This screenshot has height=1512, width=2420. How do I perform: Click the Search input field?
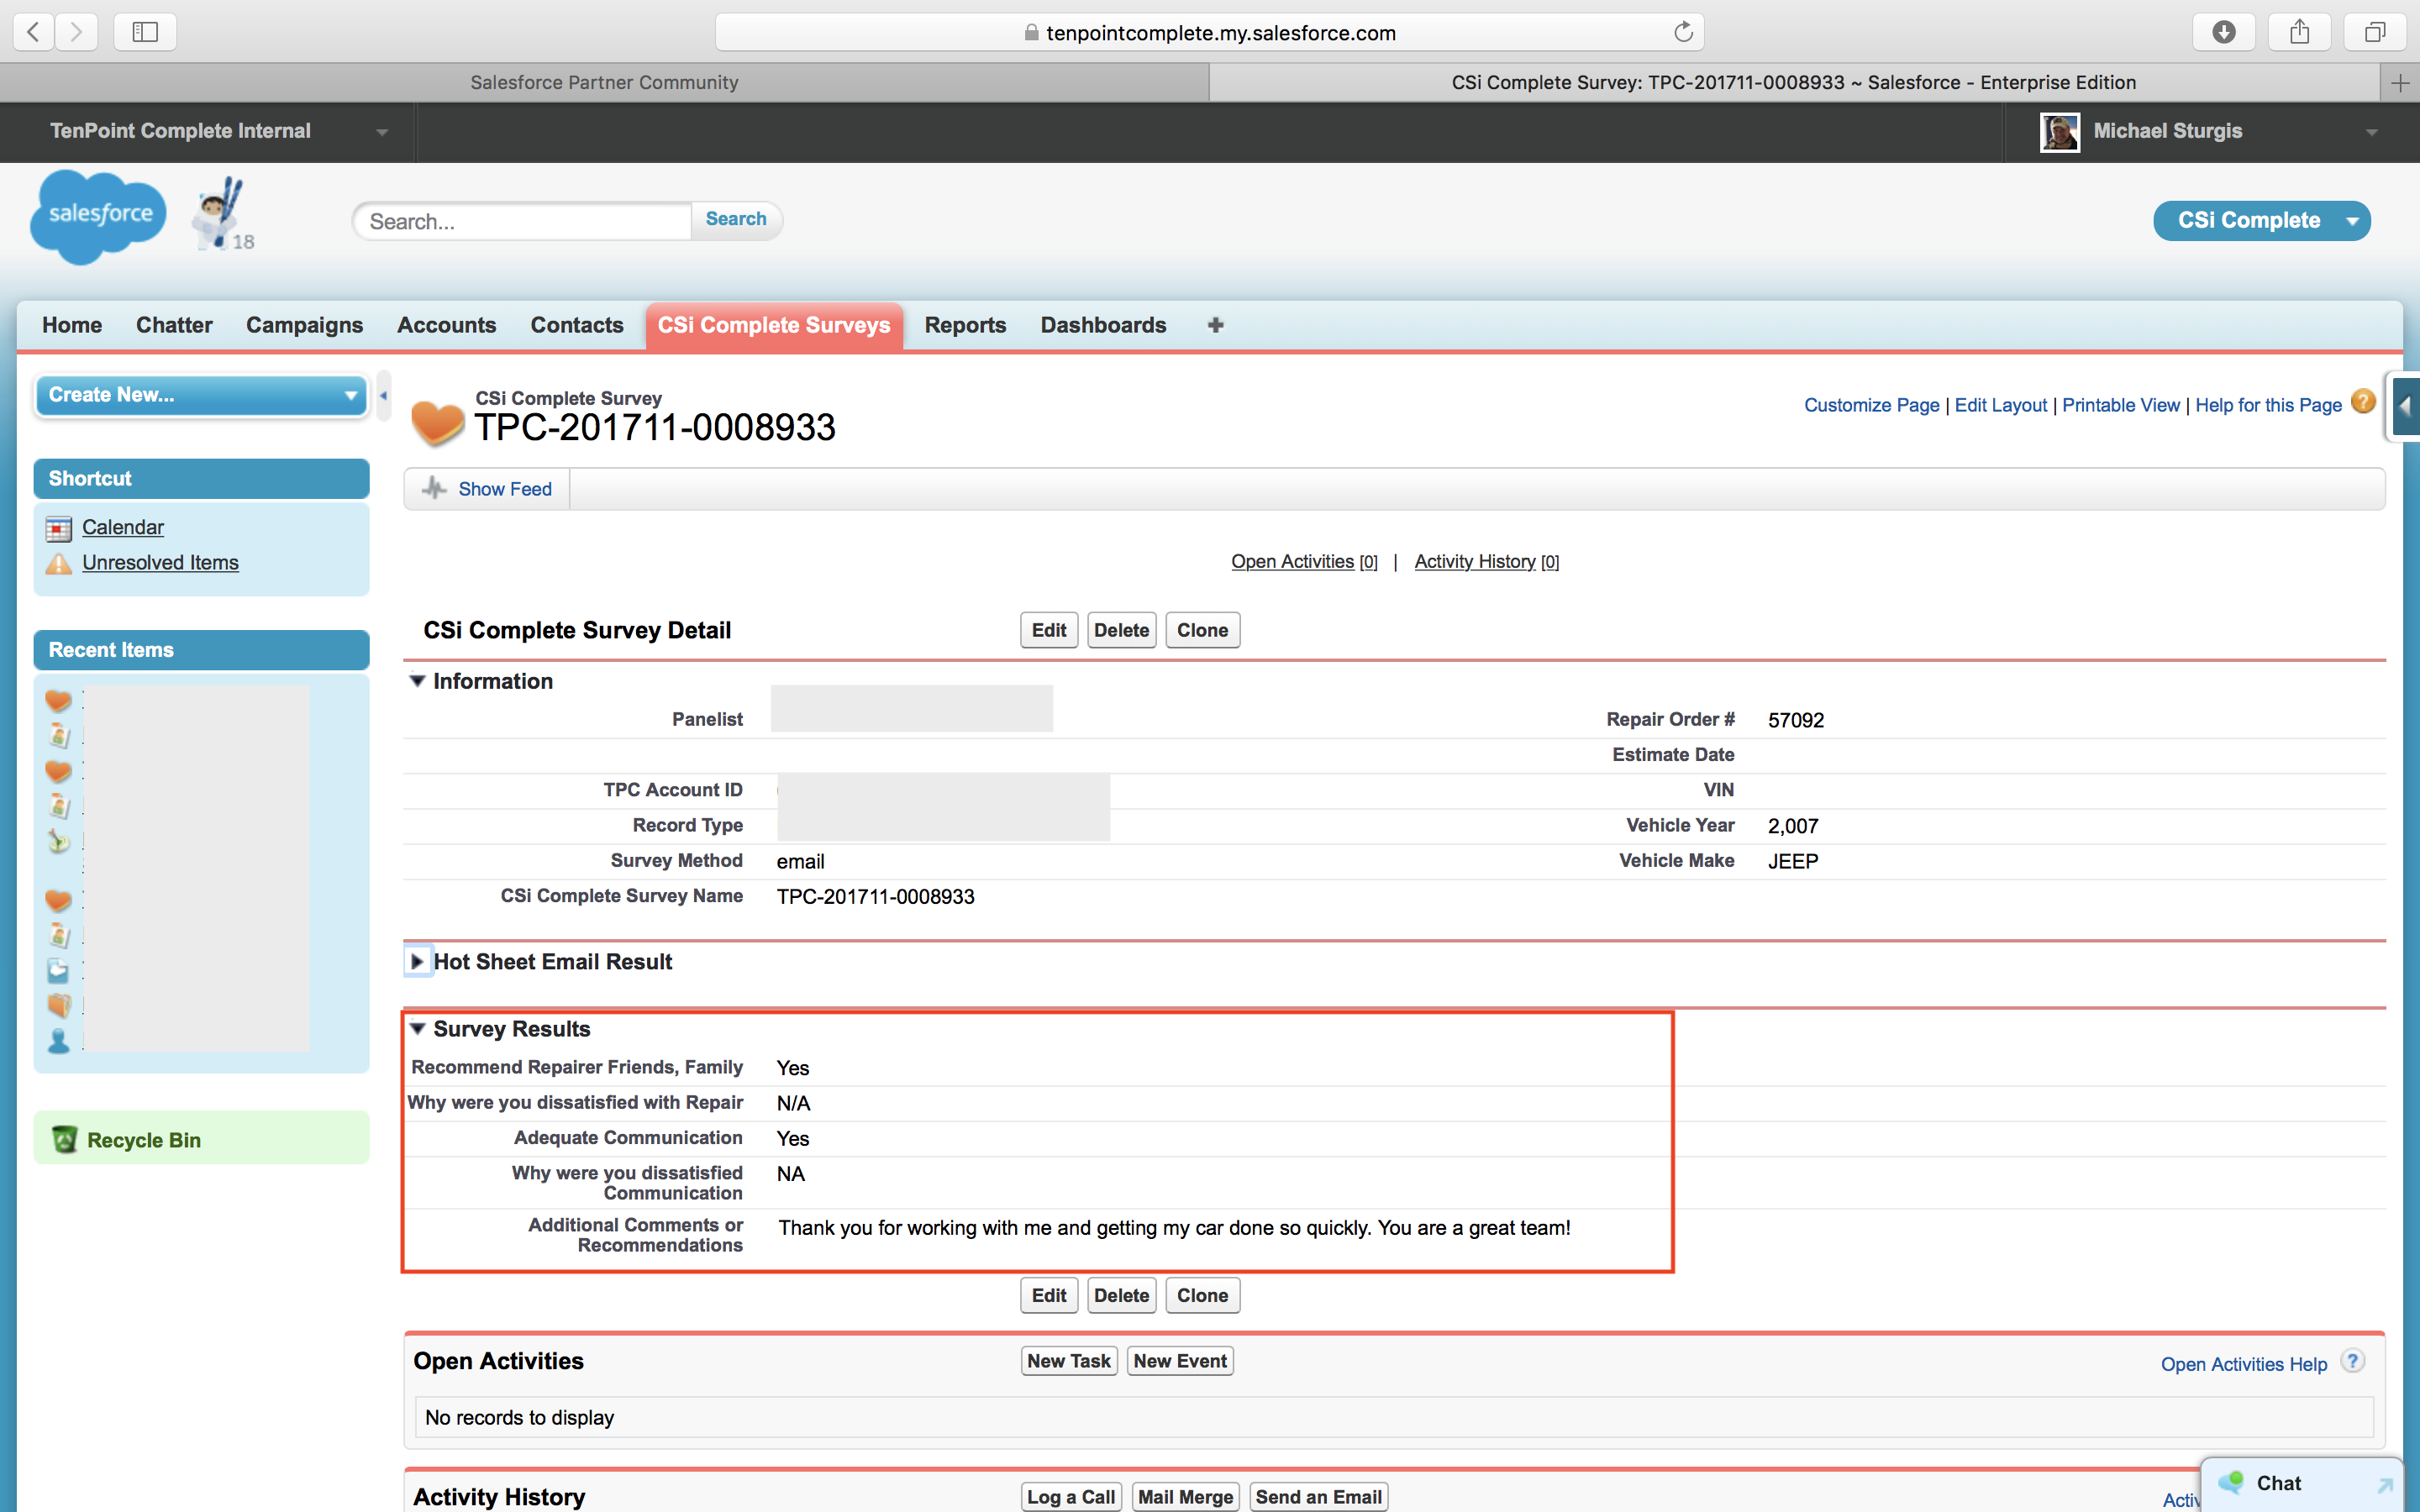pyautogui.click(x=522, y=221)
